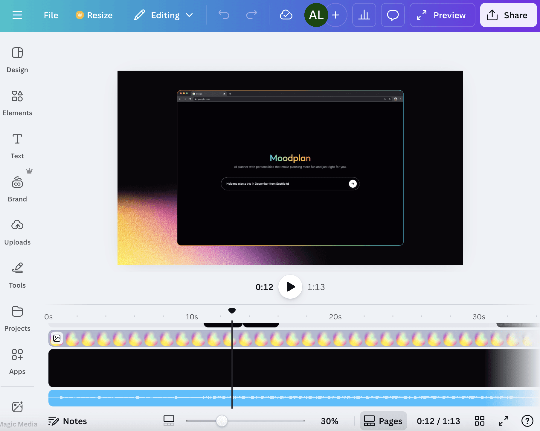Viewport: 540px width, 431px height.
Task: Click the 0s mark on the timeline ruler
Action: tap(48, 317)
